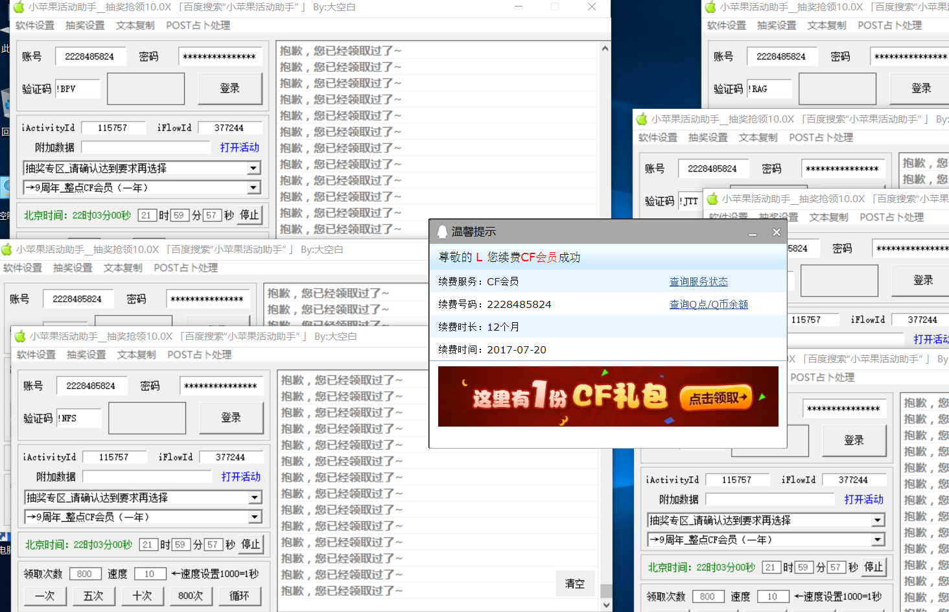Image resolution: width=949 pixels, height=612 pixels.
Task: Click scroll-up arrow of the !BPV window's log
Action: point(605,49)
